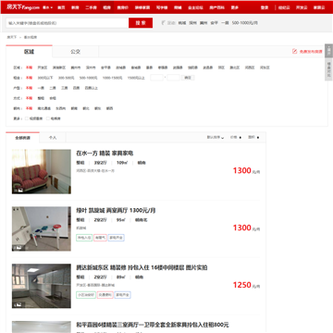Screen dimensions: 333x333
Task: Click the edit icon beside red publish link
Action: pyautogui.click(x=294, y=52)
